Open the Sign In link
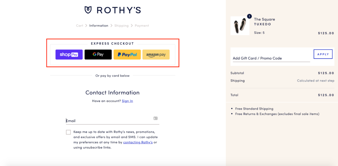Screen dimensions: 338x166 (127, 101)
